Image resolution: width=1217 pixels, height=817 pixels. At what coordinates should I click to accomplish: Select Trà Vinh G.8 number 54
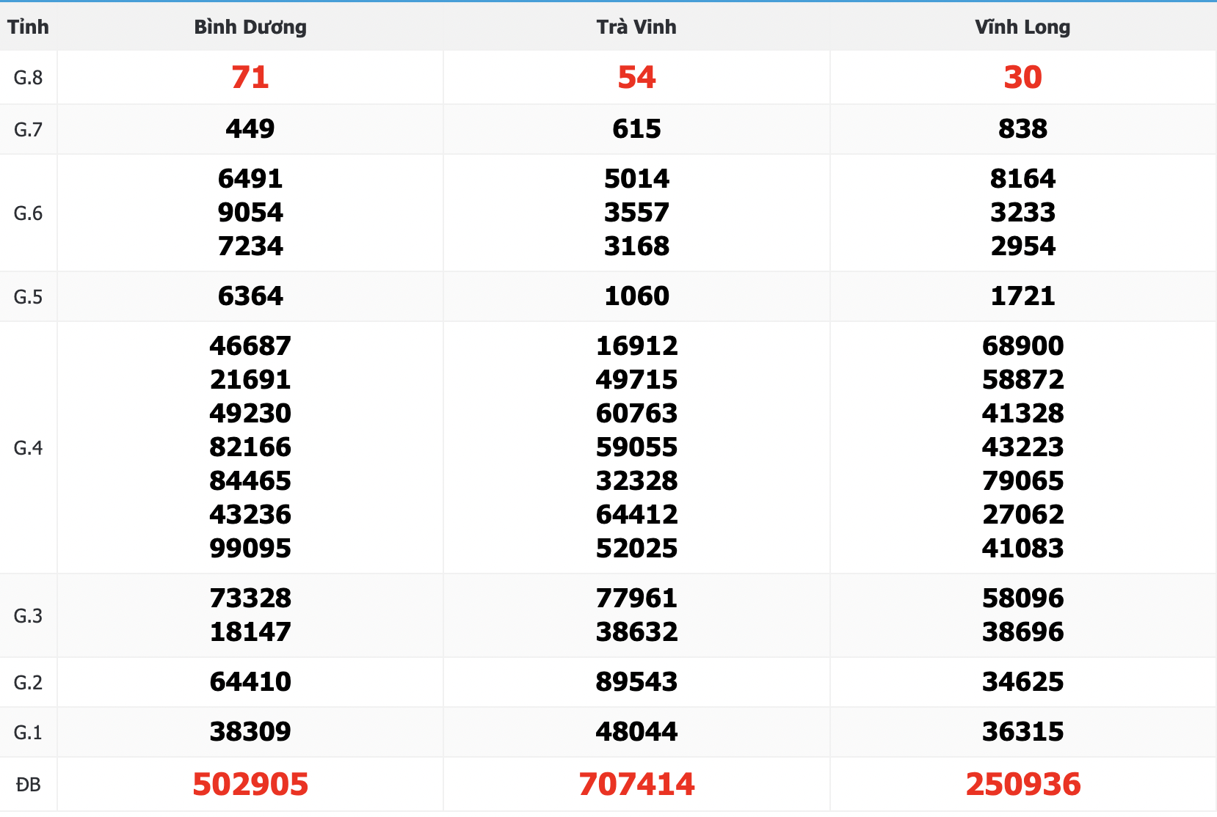click(x=636, y=77)
